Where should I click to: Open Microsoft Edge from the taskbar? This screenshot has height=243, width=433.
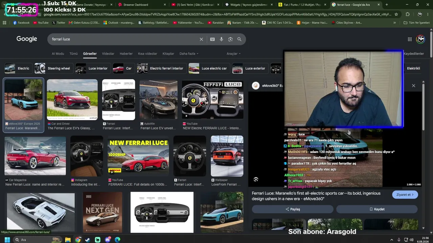(x=117, y=240)
